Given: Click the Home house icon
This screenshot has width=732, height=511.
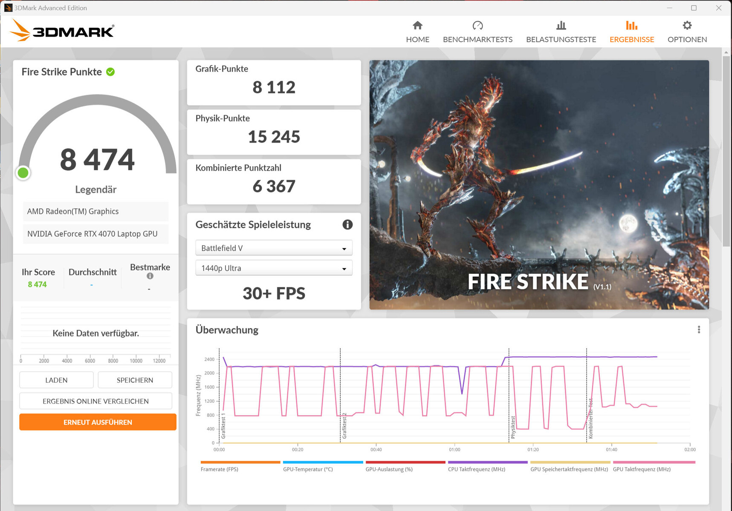Looking at the screenshot, I should click(417, 26).
